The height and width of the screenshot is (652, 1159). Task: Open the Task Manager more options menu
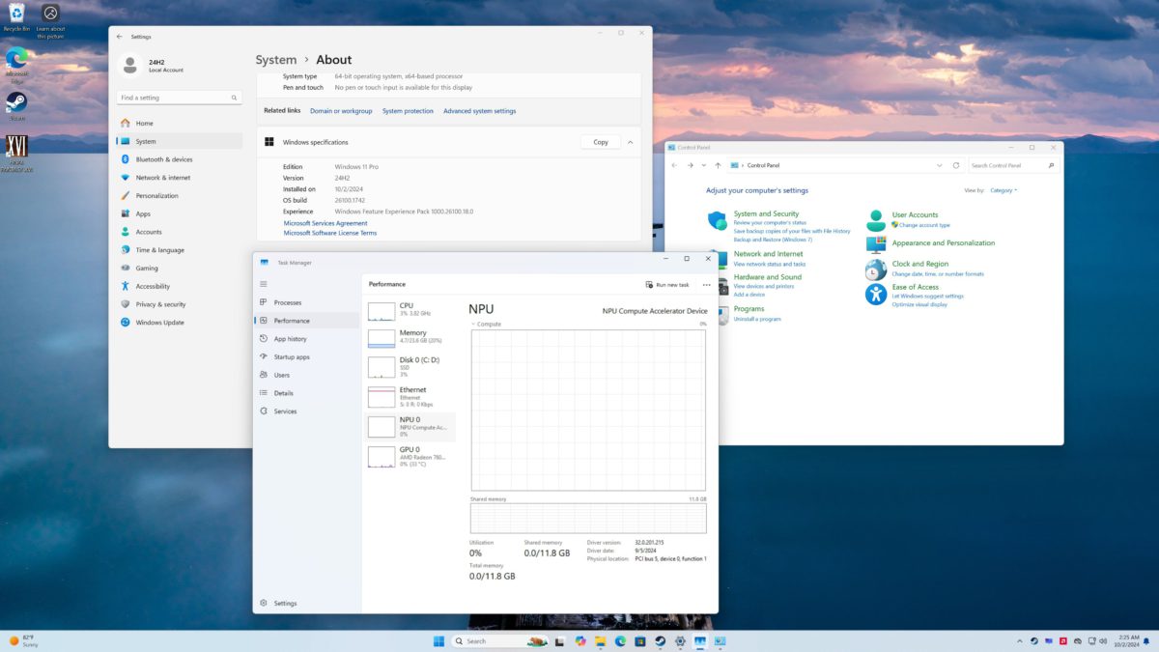pos(706,284)
